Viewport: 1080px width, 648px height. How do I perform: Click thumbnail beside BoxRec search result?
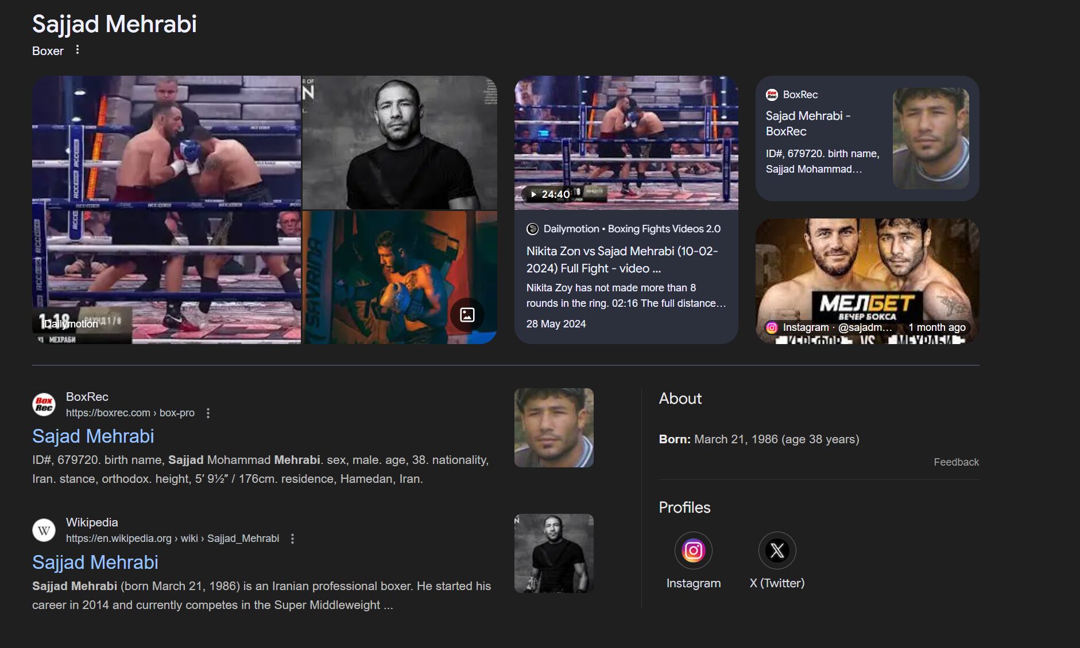553,428
